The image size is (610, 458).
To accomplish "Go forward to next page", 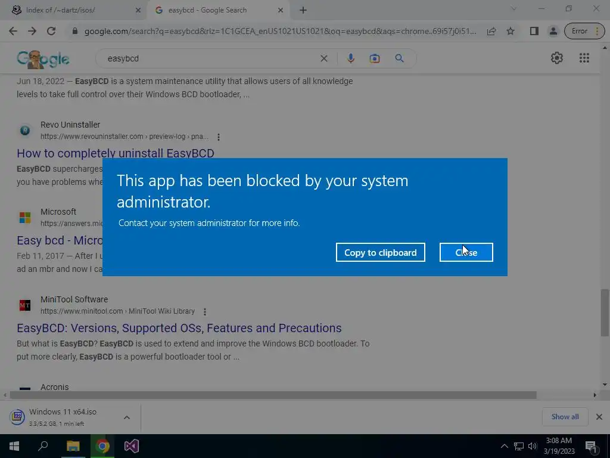I will pyautogui.click(x=32, y=31).
